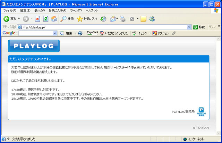
Task: Click the popup blocker (ブロックしました) button
Action: (114, 33)
